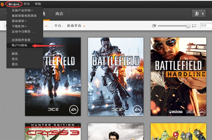
Task: Click the tile size slider handle
Action: (188, 26)
